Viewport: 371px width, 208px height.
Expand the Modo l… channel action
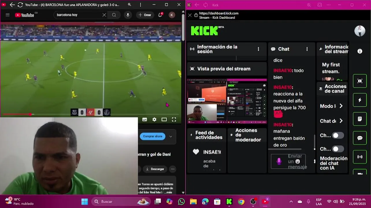tap(341, 106)
